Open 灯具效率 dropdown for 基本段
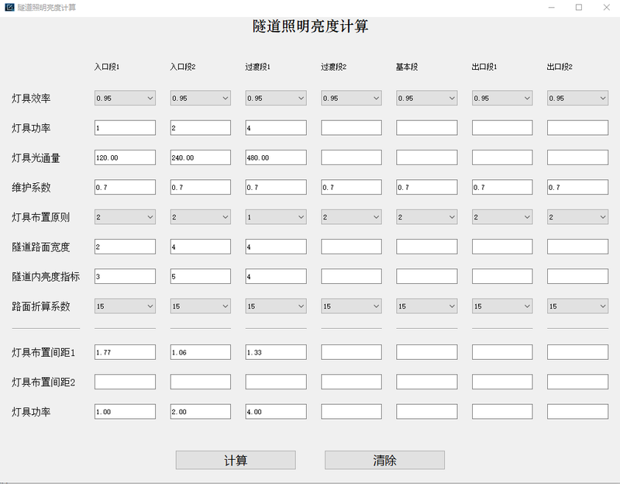The height and width of the screenshot is (484, 620). (427, 99)
